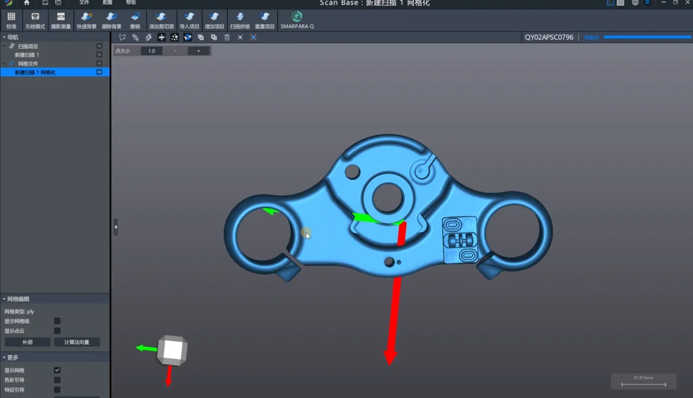The height and width of the screenshot is (398, 693).
Task: Collapse the 网格文件 tree node
Action: (x=4, y=63)
